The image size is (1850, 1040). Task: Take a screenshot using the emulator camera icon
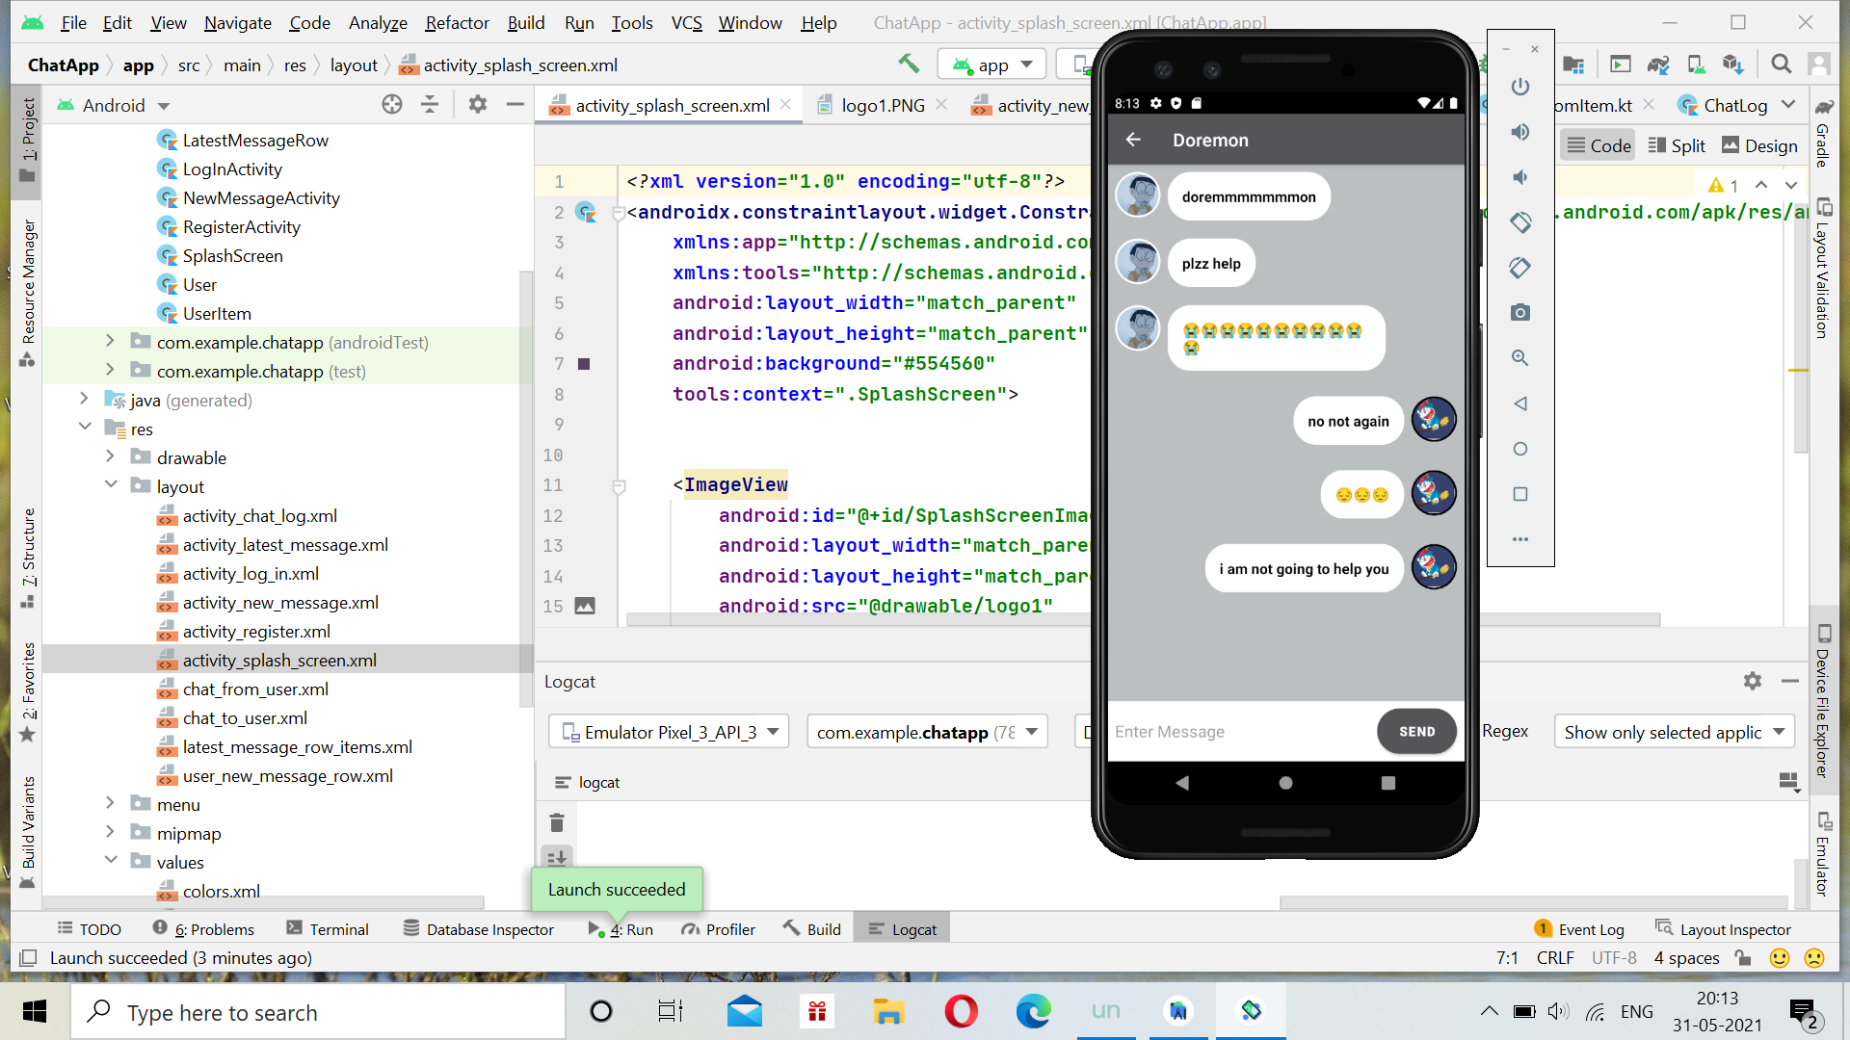(1520, 312)
